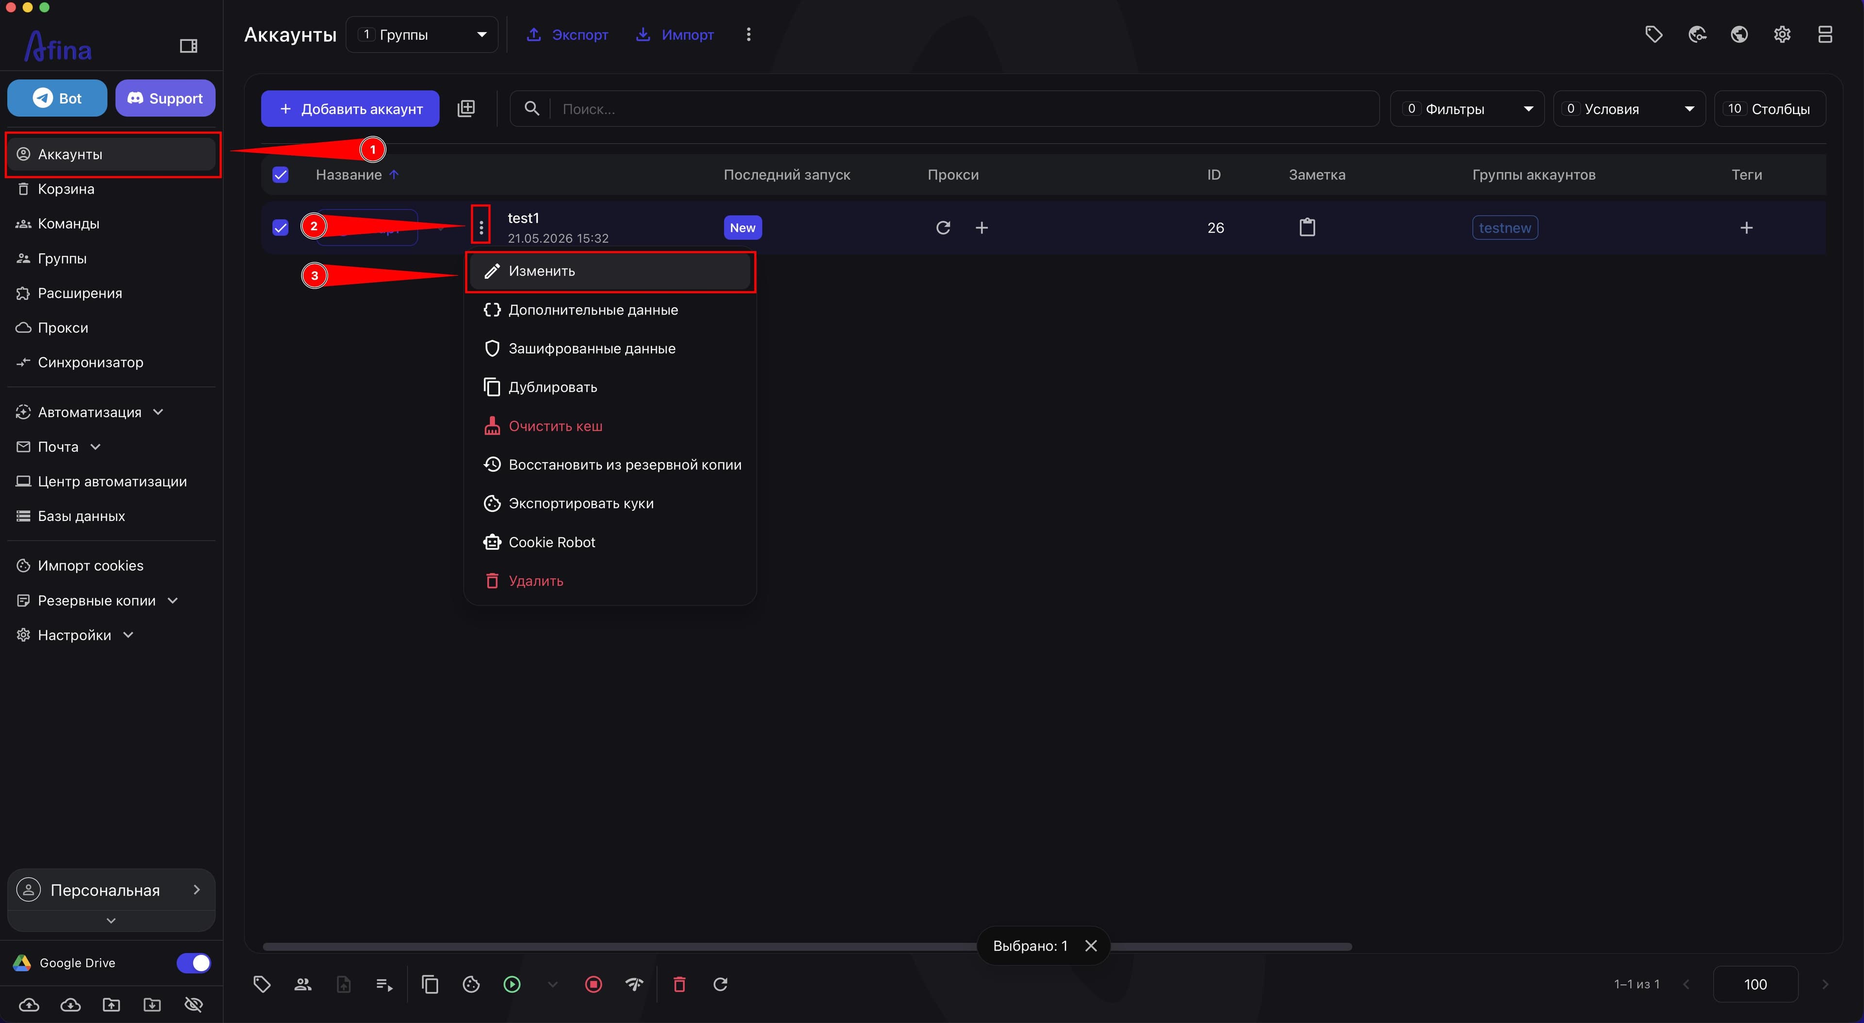Image resolution: width=1864 pixels, height=1023 pixels.
Task: Select Дублировать menu item
Action: coord(609,387)
